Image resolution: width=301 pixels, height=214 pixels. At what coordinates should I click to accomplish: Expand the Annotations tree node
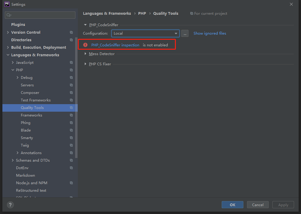pos(17,153)
